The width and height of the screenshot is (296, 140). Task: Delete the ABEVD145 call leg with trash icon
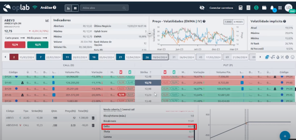click(93, 125)
